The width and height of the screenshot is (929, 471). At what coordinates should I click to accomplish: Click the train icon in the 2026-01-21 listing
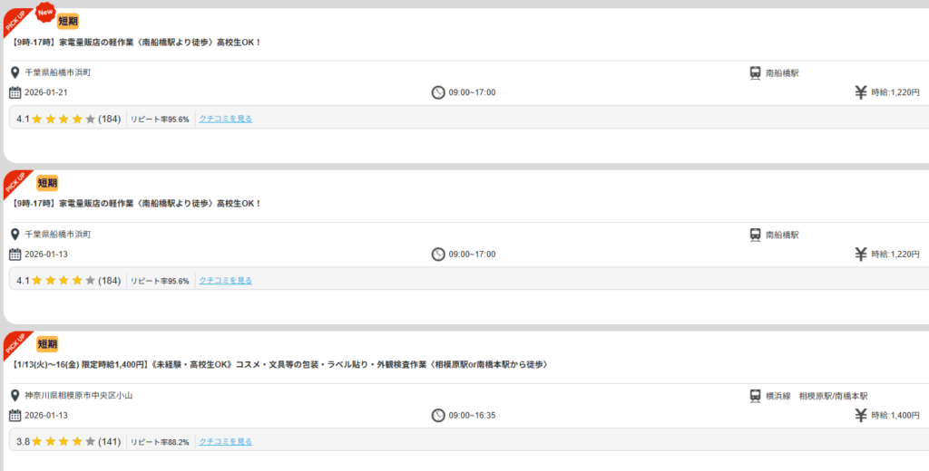[755, 72]
